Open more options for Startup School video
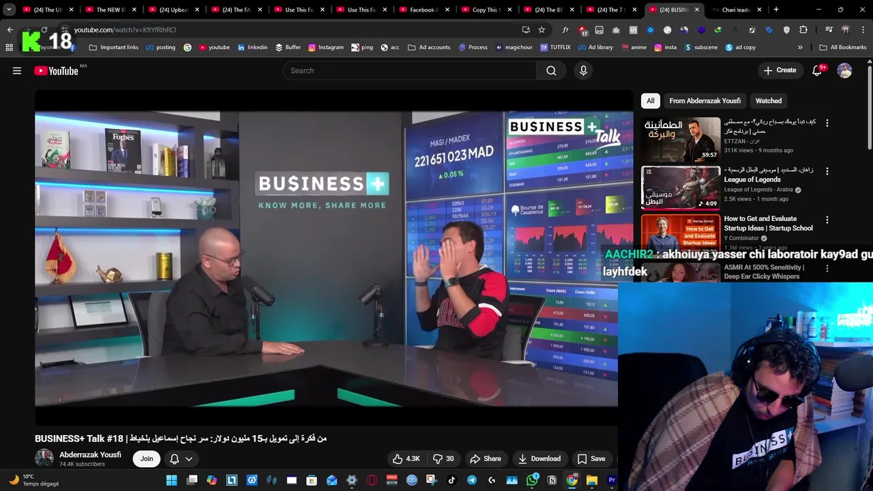This screenshot has height=491, width=873. pyautogui.click(x=827, y=220)
